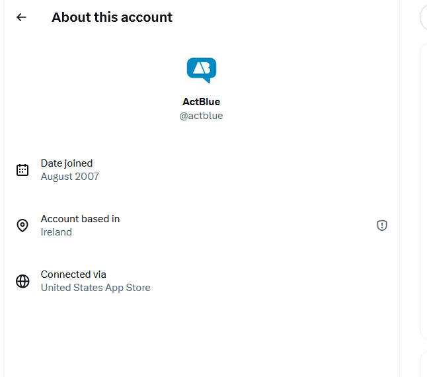The width and height of the screenshot is (427, 377).
Task: Click the right sidebar panel edge
Action: pos(424,189)
